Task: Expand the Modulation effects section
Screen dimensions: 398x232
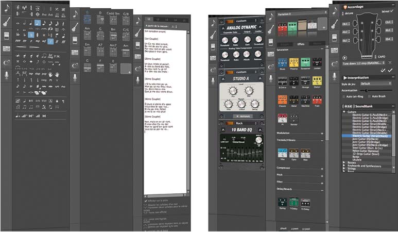Action: click(322, 134)
